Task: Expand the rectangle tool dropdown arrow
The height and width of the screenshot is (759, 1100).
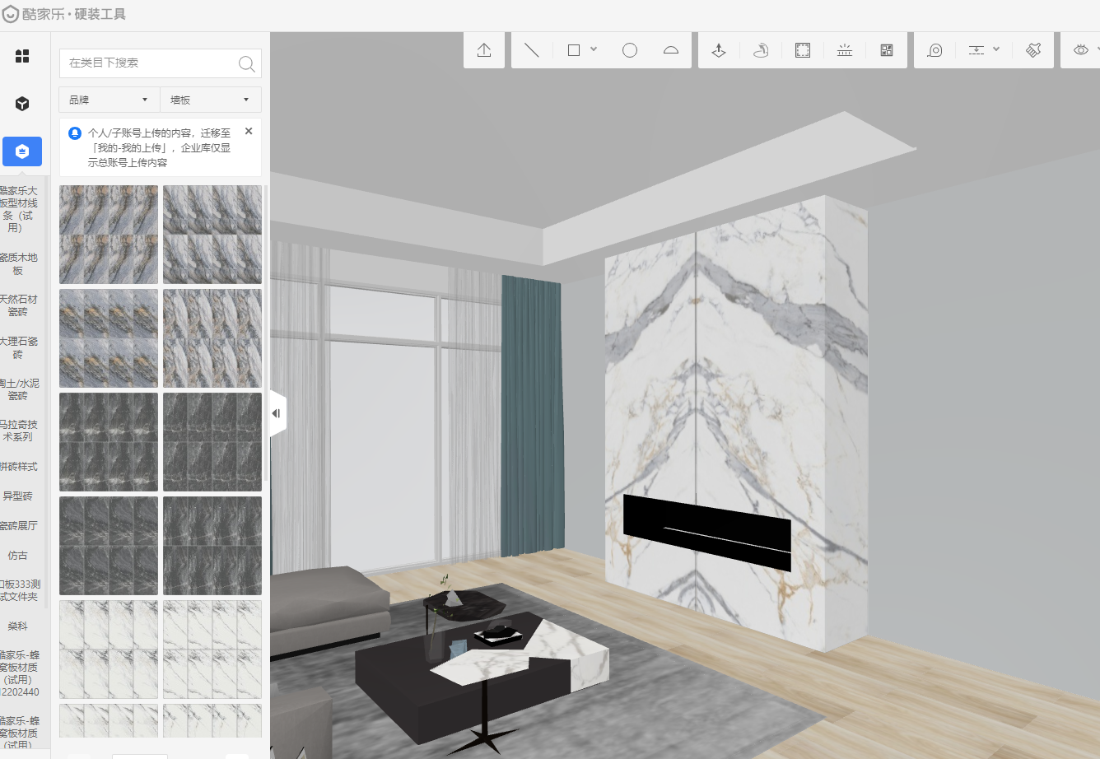Action: 594,49
